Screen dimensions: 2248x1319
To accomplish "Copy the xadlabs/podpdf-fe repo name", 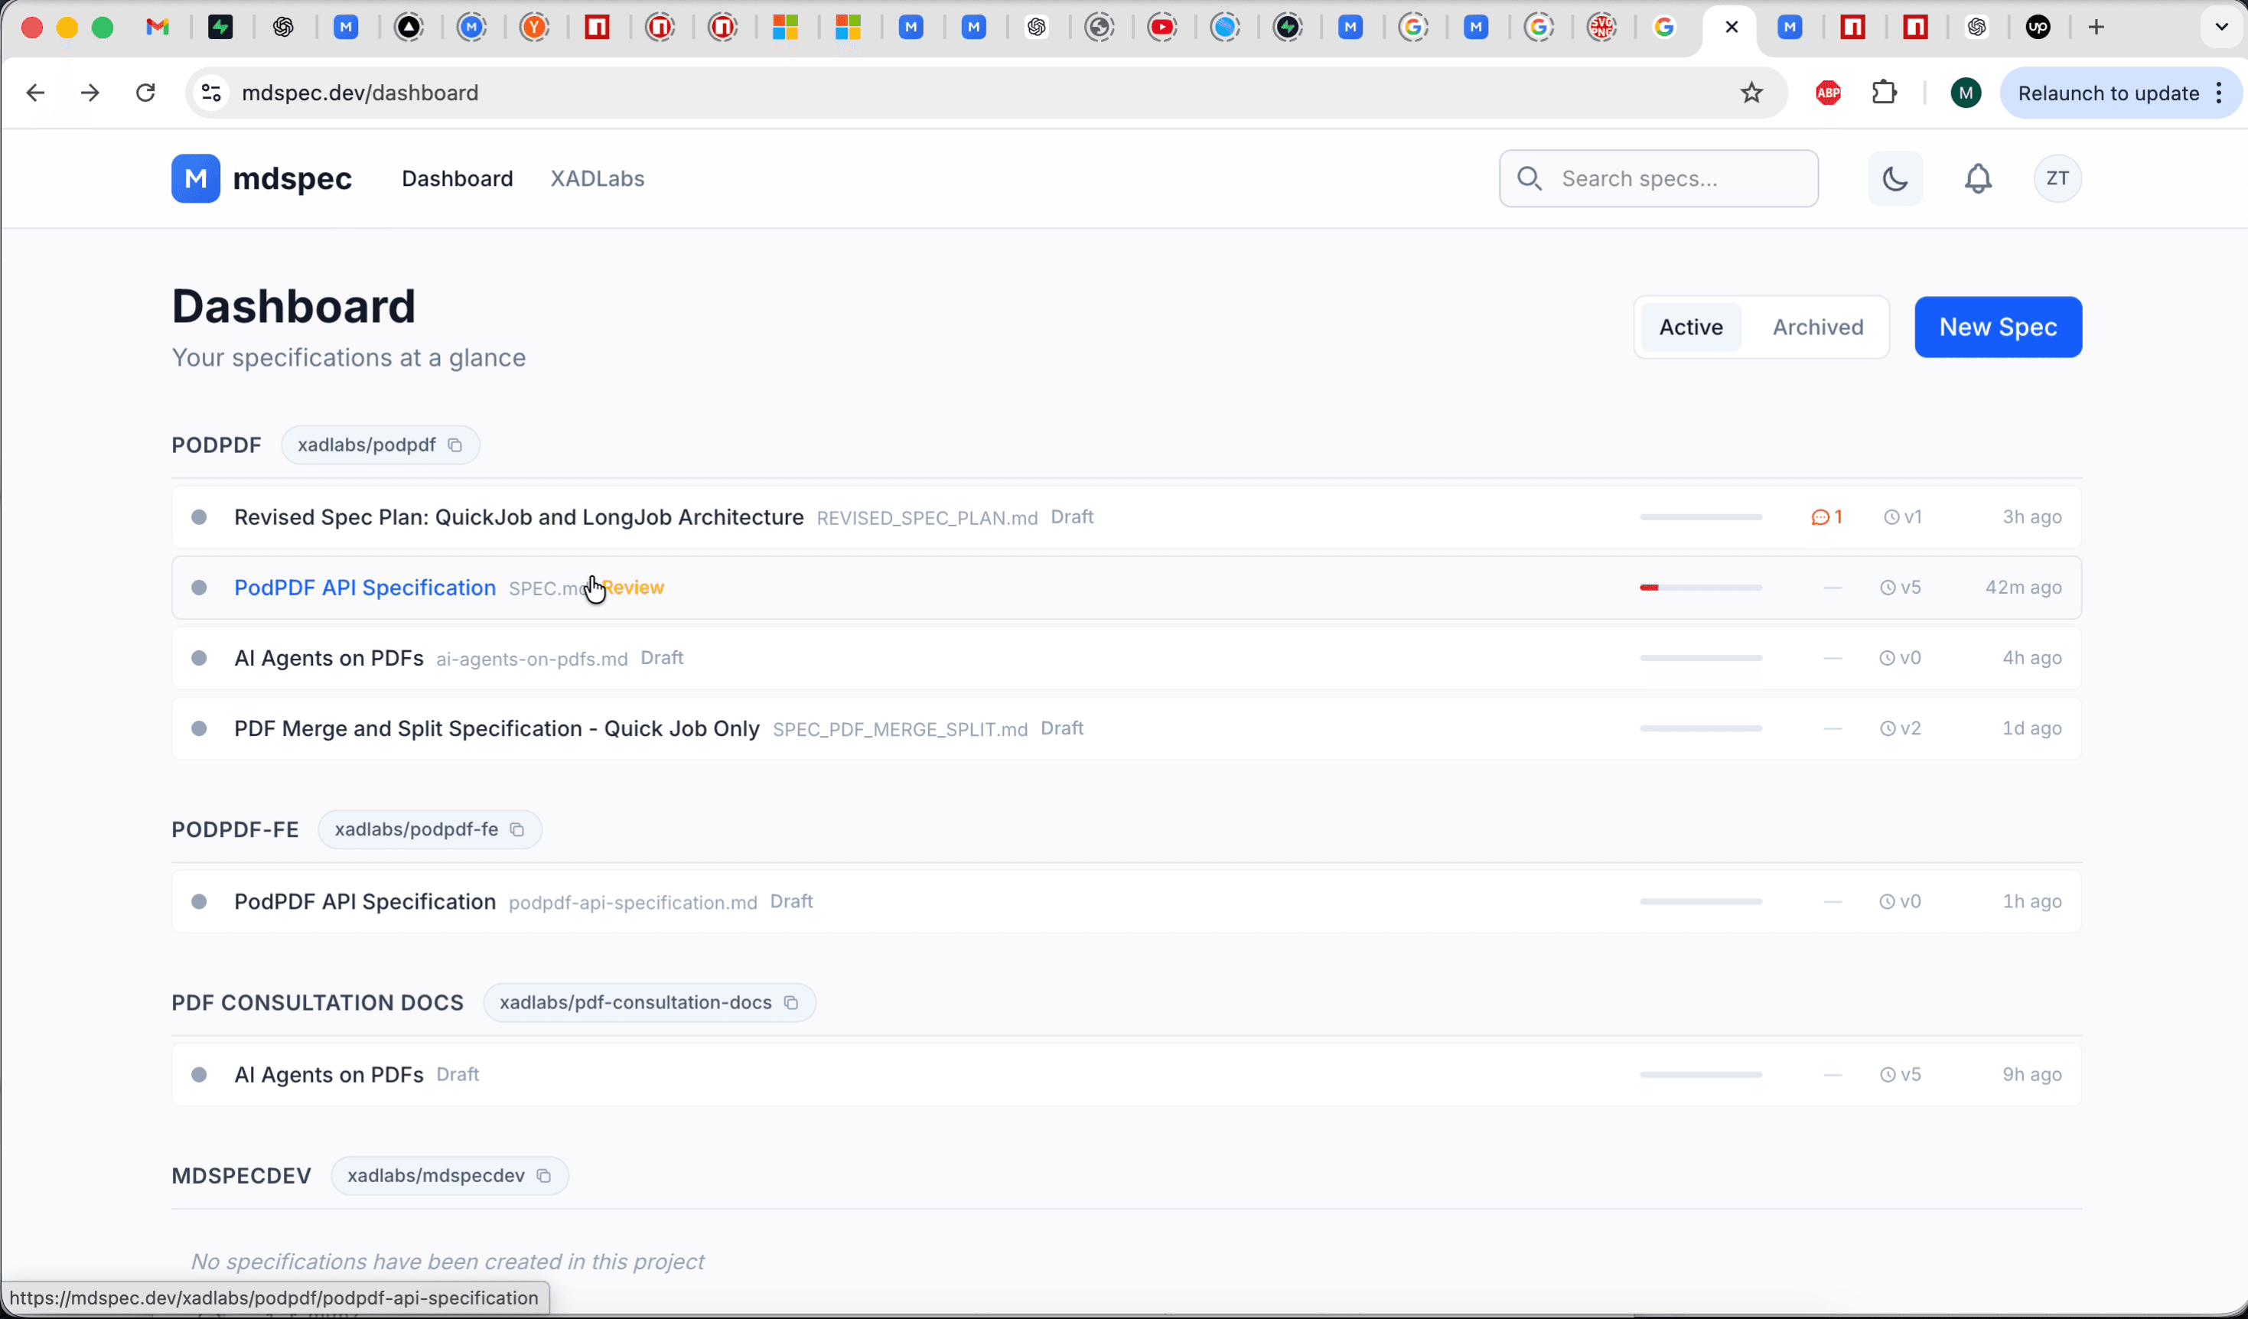I will click(516, 829).
